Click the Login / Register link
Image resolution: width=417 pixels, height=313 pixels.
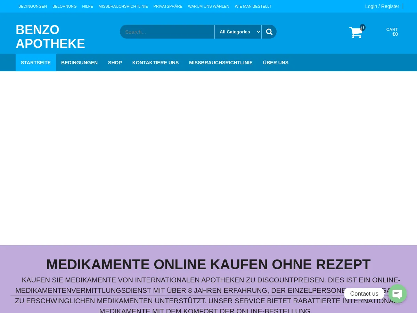(x=382, y=6)
